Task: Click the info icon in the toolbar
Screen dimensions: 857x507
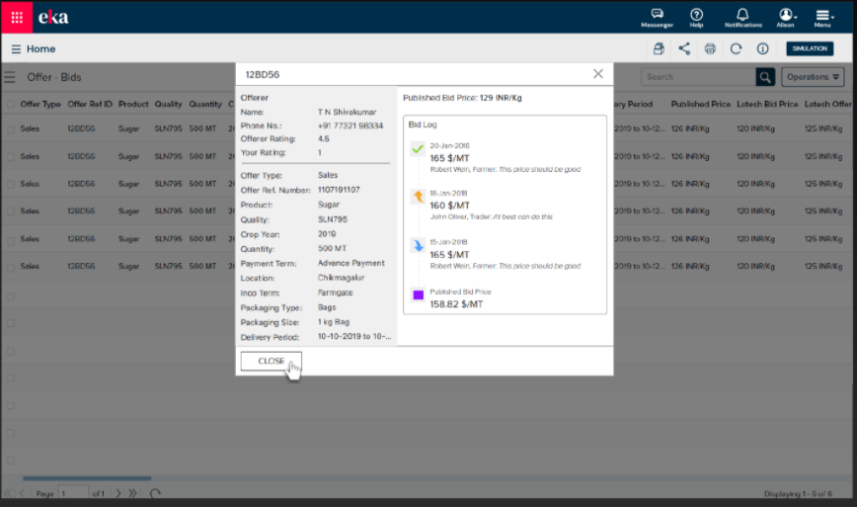Action: [762, 48]
